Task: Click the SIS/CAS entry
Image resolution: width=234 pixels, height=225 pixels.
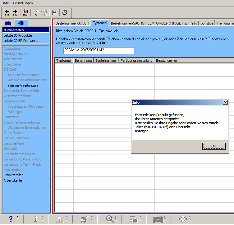Action: click(x=10, y=70)
